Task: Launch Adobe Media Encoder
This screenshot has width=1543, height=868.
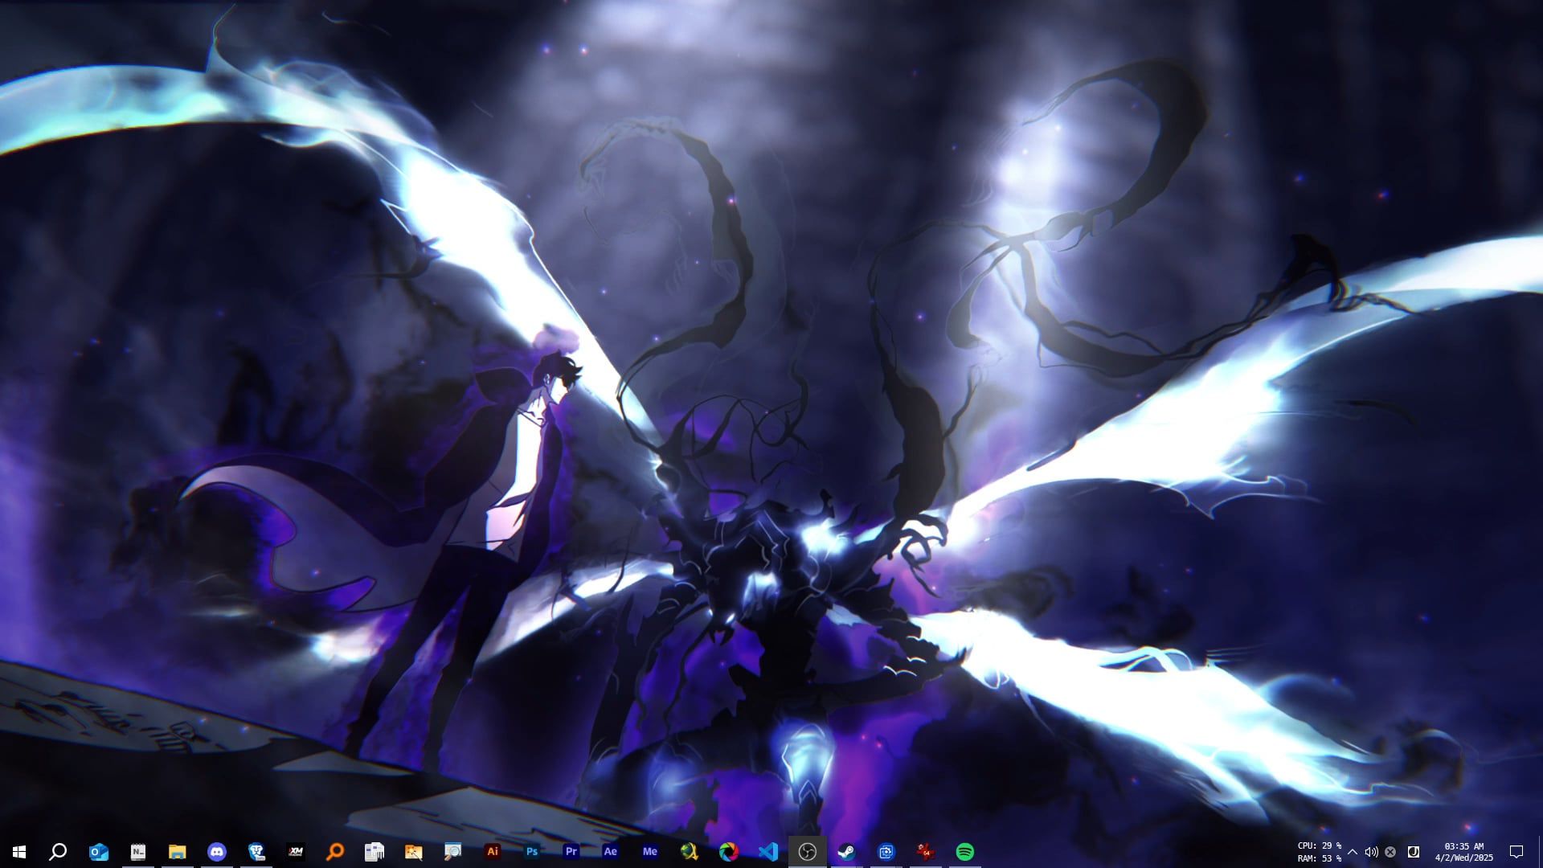Action: coord(649,851)
